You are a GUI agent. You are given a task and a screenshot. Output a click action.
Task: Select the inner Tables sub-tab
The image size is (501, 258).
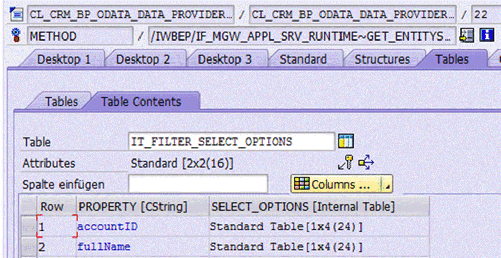point(62,102)
